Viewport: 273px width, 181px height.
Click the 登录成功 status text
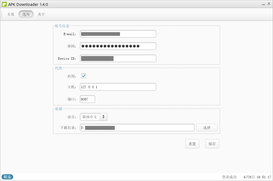pos(229,177)
